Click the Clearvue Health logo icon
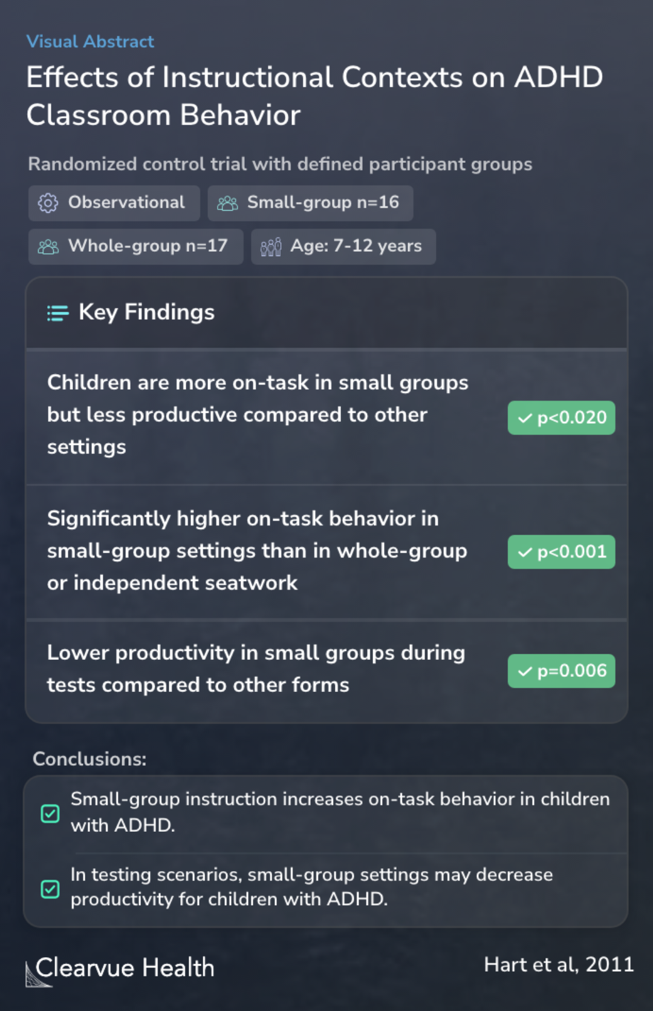653x1011 pixels. [x=37, y=973]
